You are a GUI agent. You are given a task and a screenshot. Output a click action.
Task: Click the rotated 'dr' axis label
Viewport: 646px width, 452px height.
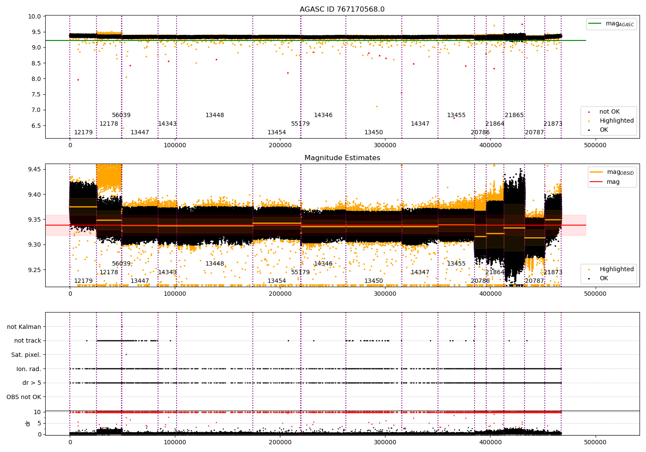coord(28,423)
